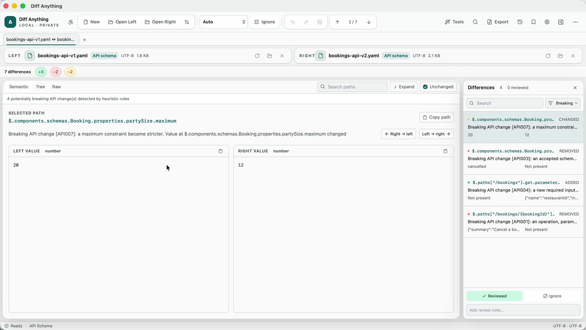
Task: Click the Expand button
Action: (x=403, y=87)
